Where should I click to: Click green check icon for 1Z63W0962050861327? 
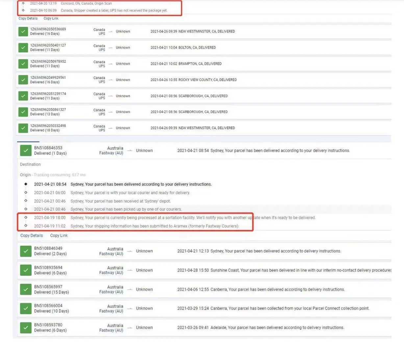(x=23, y=112)
